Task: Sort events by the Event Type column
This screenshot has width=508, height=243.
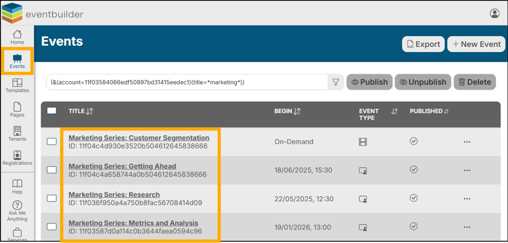Action: [394, 112]
